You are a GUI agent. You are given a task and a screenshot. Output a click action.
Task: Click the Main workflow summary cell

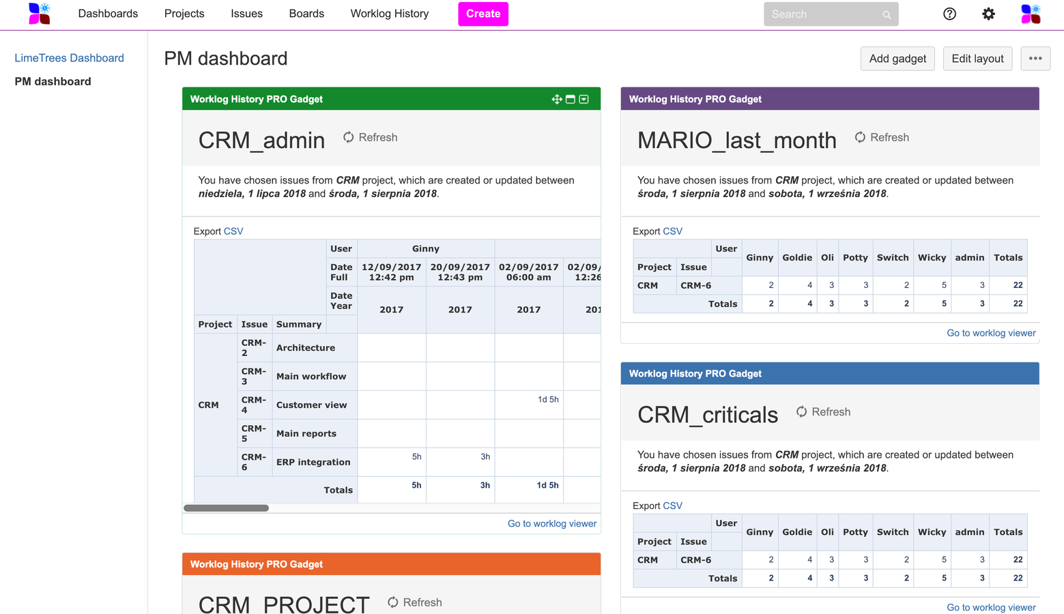(315, 377)
